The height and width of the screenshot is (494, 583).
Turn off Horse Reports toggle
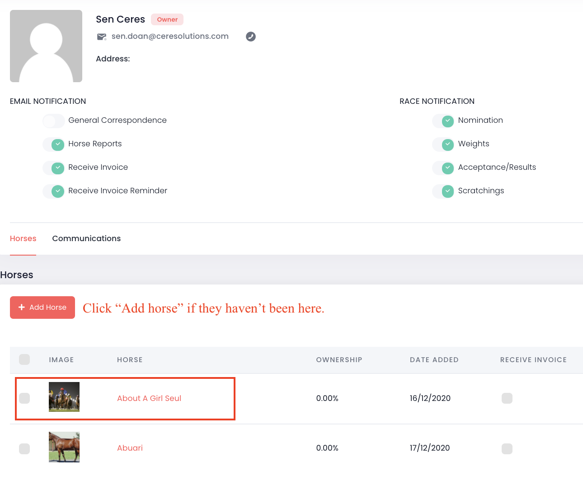pos(53,144)
